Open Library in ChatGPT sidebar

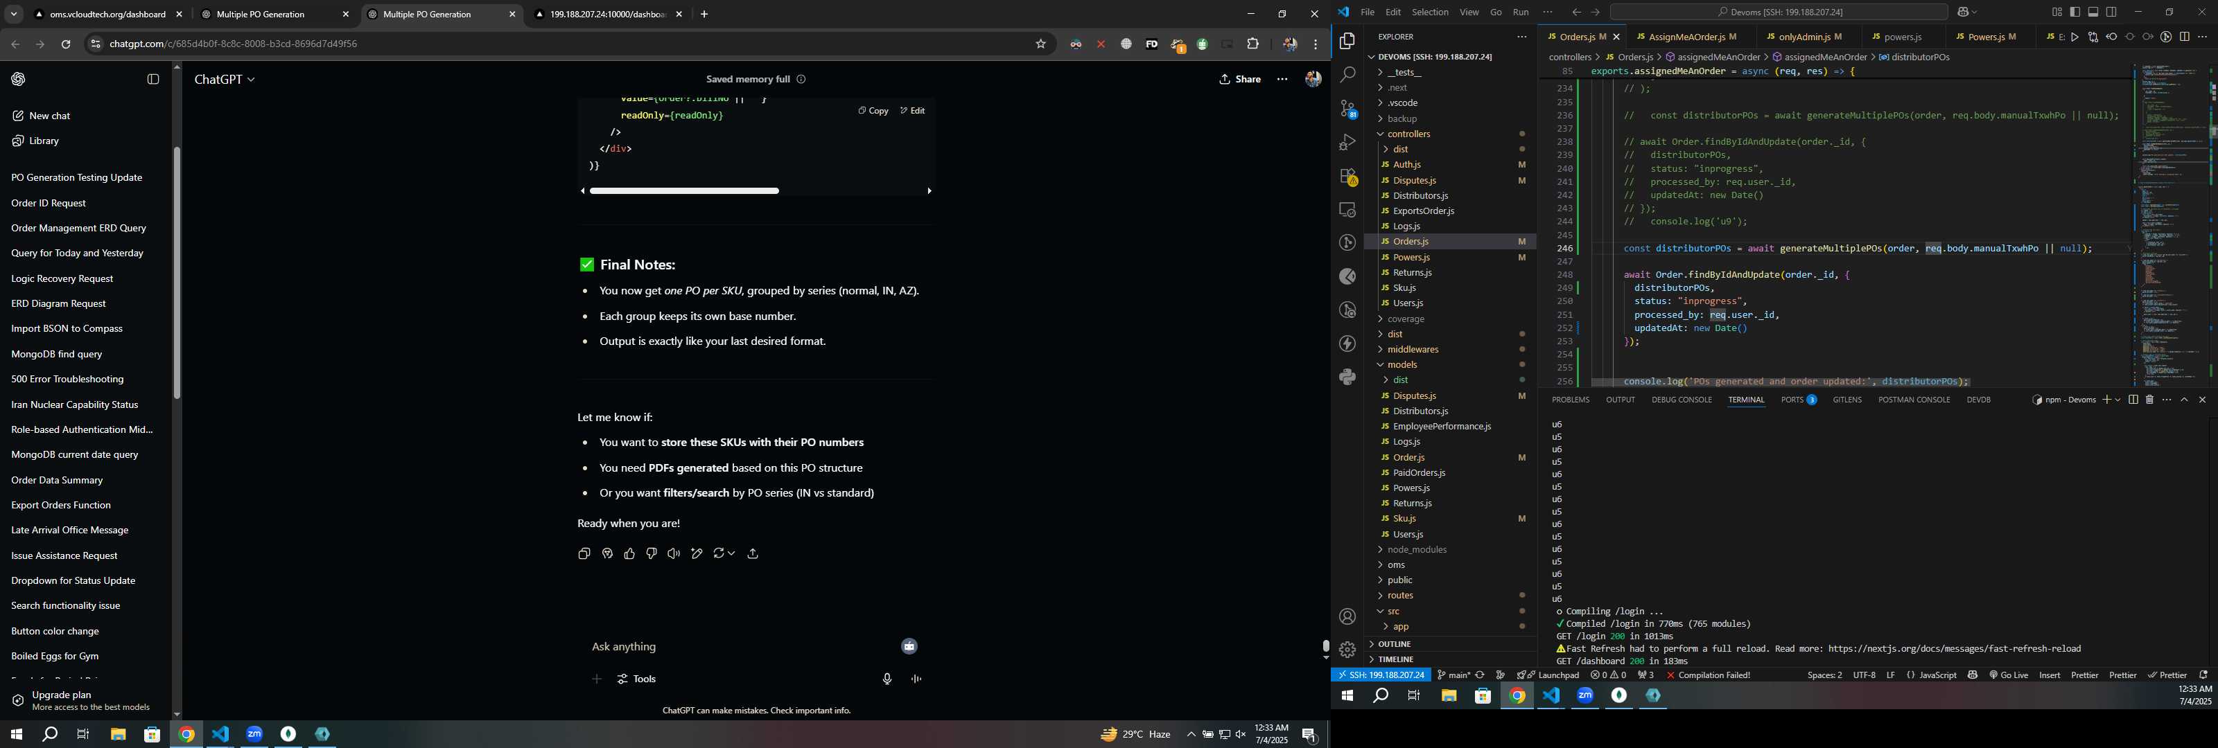coord(44,141)
